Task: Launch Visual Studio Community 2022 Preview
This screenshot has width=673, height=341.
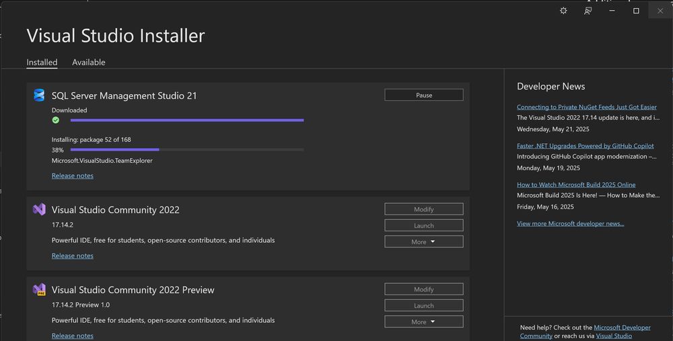Action: click(423, 306)
